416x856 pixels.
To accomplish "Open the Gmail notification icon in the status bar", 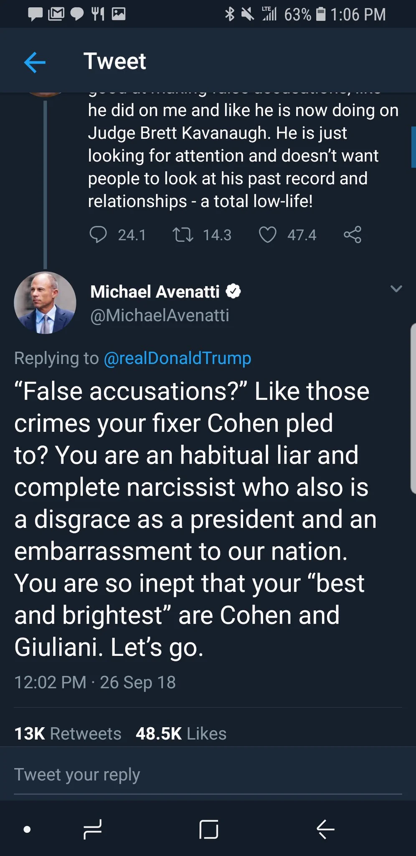I will point(56,14).
